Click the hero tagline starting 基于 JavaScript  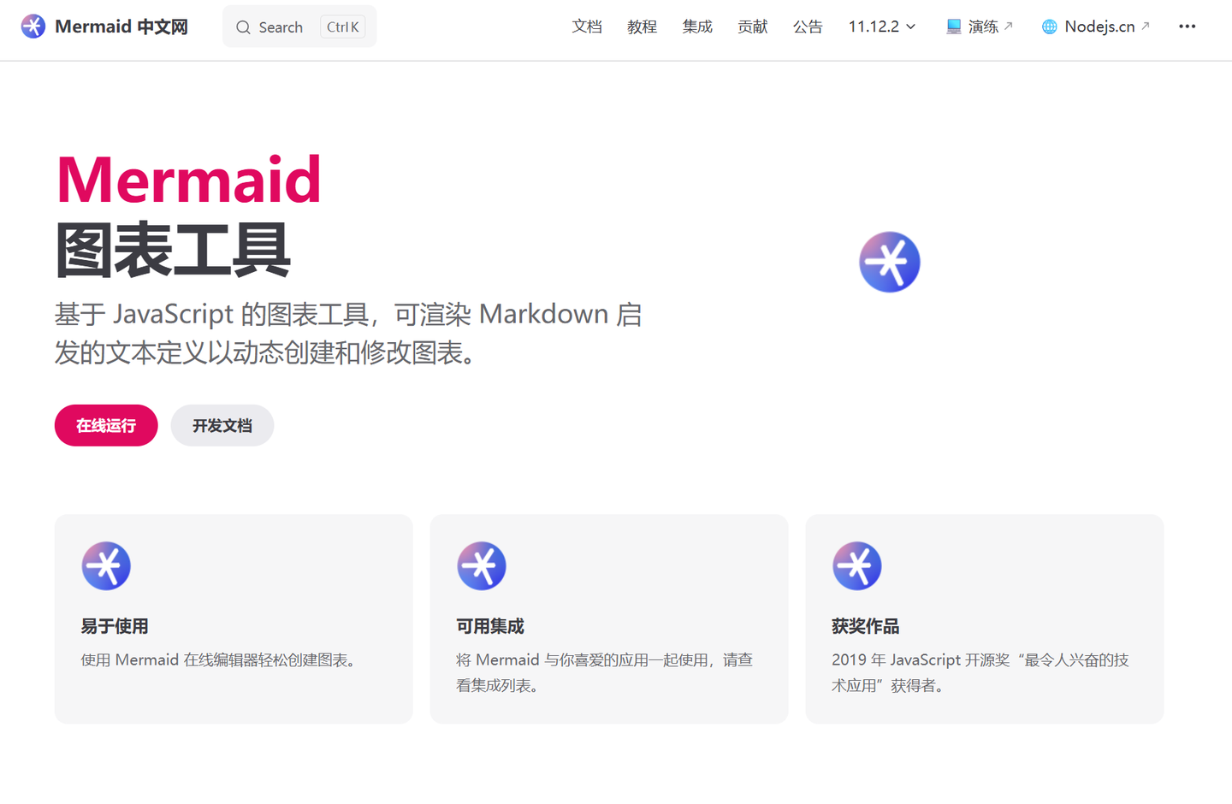[x=348, y=333]
